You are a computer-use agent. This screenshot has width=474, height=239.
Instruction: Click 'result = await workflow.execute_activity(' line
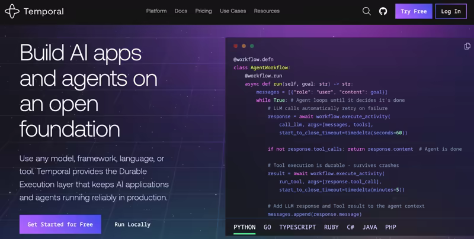326,173
